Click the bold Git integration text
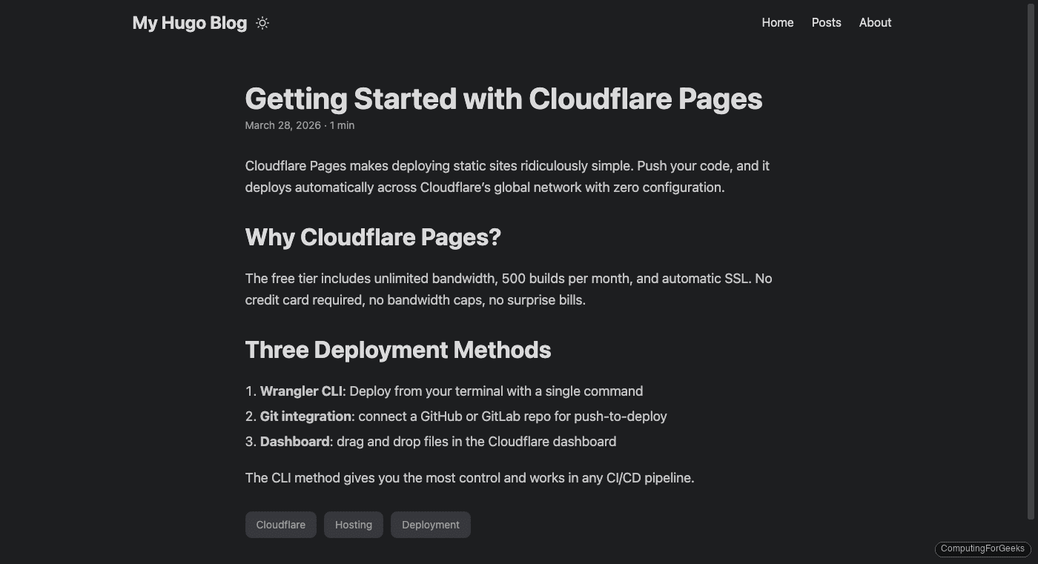The width and height of the screenshot is (1038, 564). [x=306, y=416]
